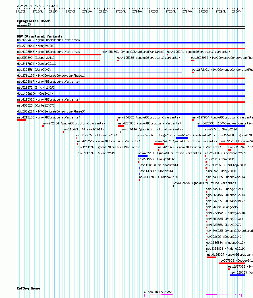Image resolution: width=253 pixels, height=298 pixels.
Task: Click the STK38L|NM_015000 gene label
Action: point(158,292)
